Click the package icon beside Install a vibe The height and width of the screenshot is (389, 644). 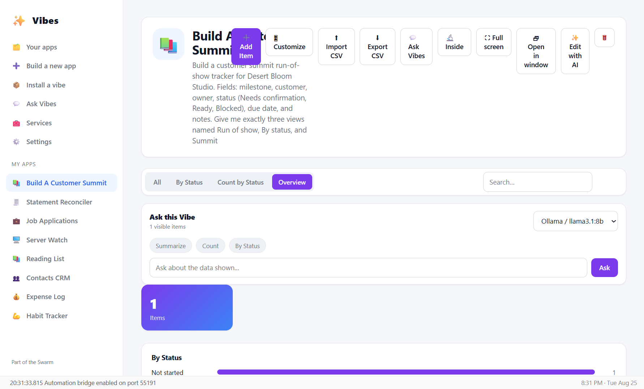point(16,85)
